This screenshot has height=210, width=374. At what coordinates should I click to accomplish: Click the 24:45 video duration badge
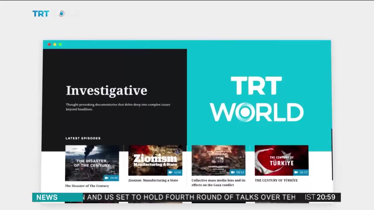click(x=111, y=178)
